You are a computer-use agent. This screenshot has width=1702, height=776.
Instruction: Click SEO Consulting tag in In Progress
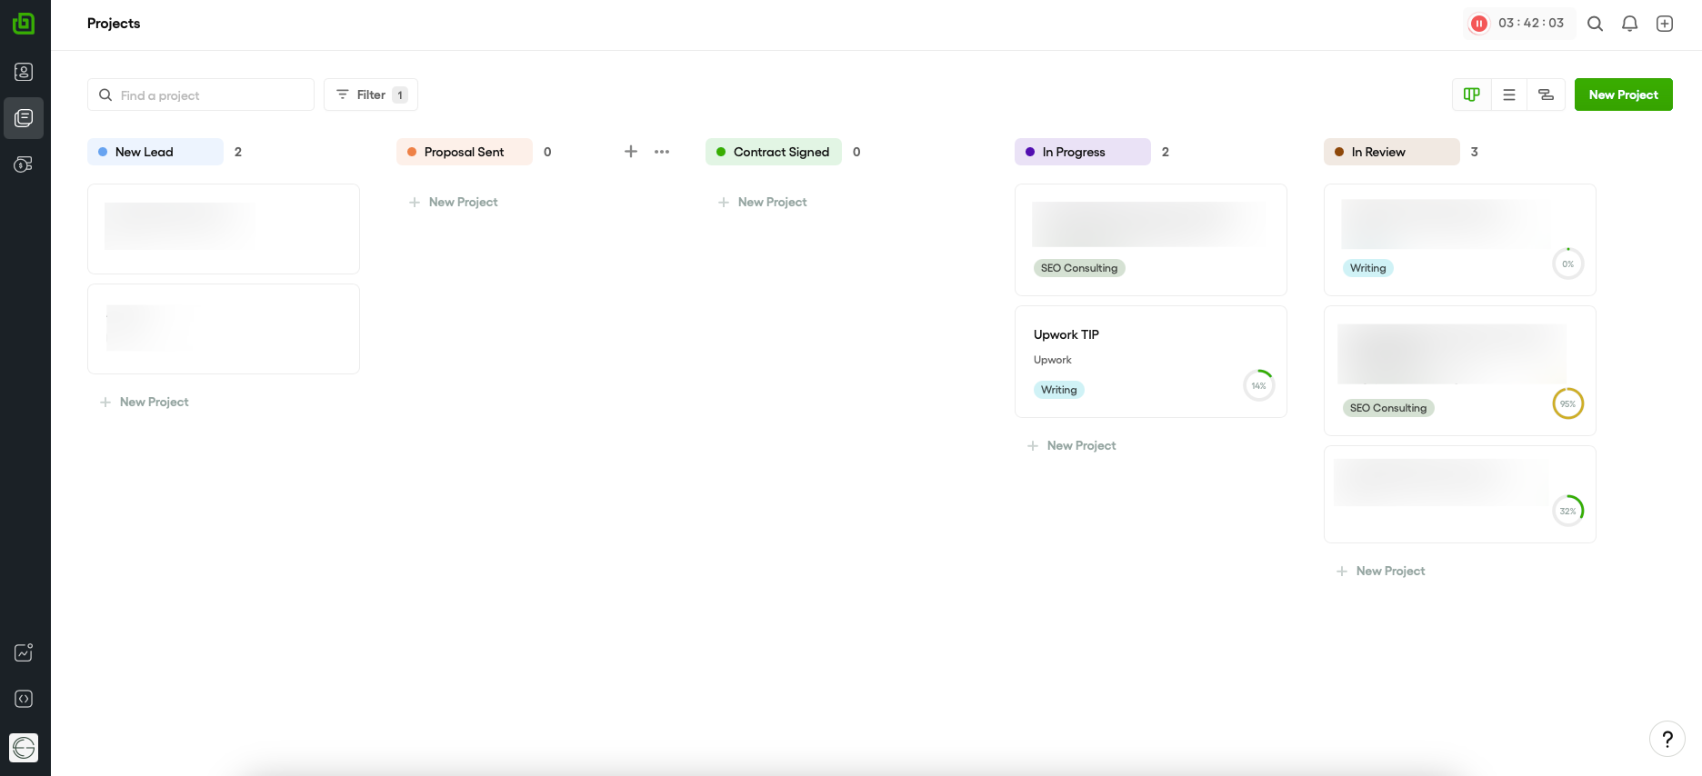point(1079,268)
